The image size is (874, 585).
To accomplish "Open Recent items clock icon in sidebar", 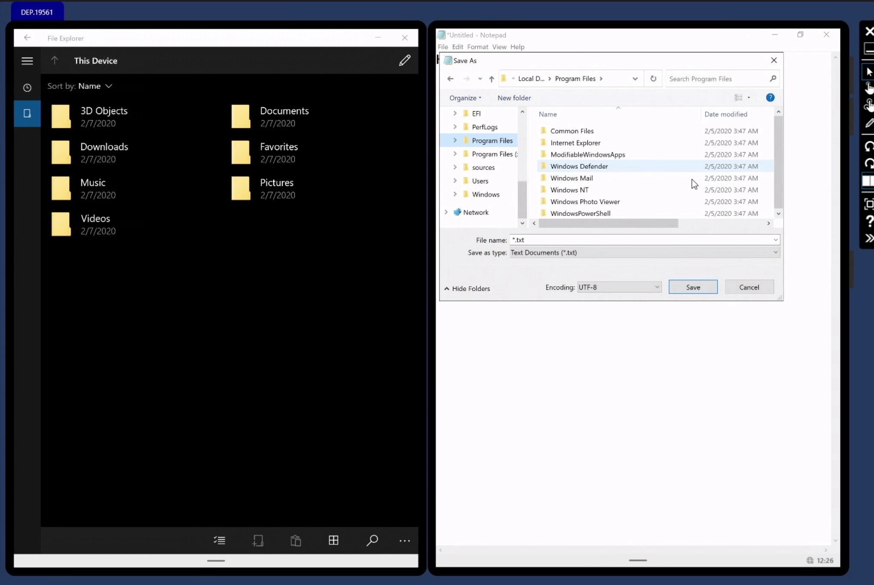I will tap(27, 88).
